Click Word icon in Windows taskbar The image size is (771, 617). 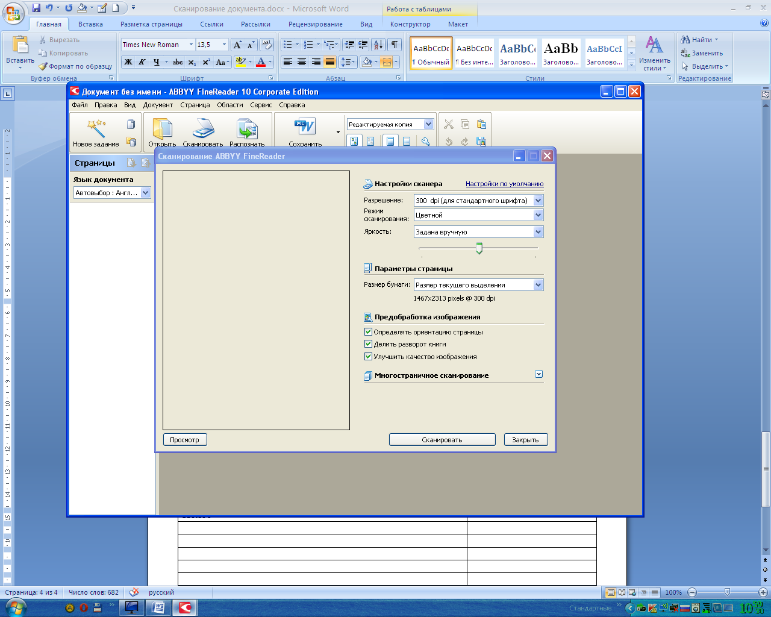point(158,607)
